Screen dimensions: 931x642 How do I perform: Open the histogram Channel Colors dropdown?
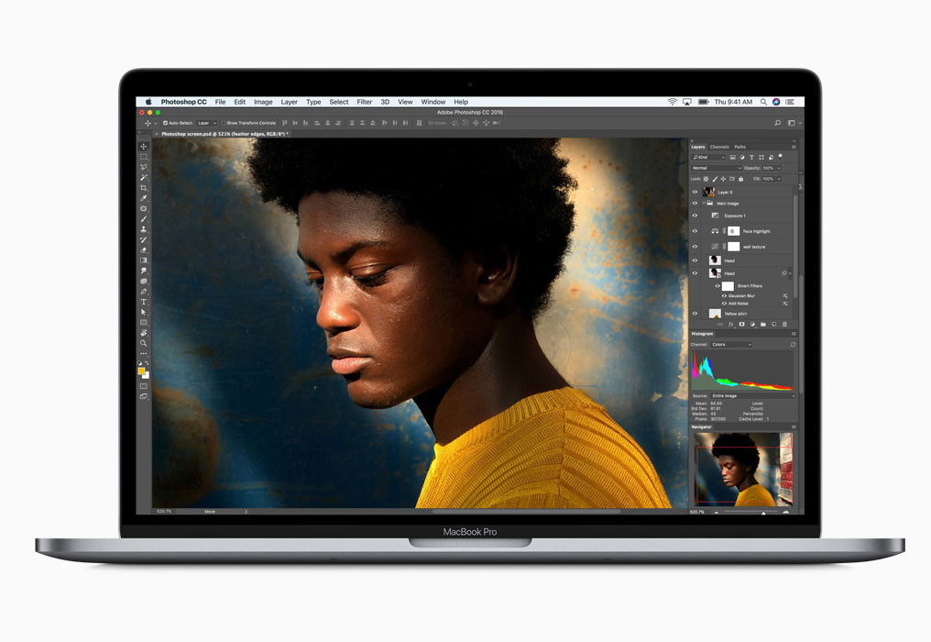pyautogui.click(x=731, y=345)
